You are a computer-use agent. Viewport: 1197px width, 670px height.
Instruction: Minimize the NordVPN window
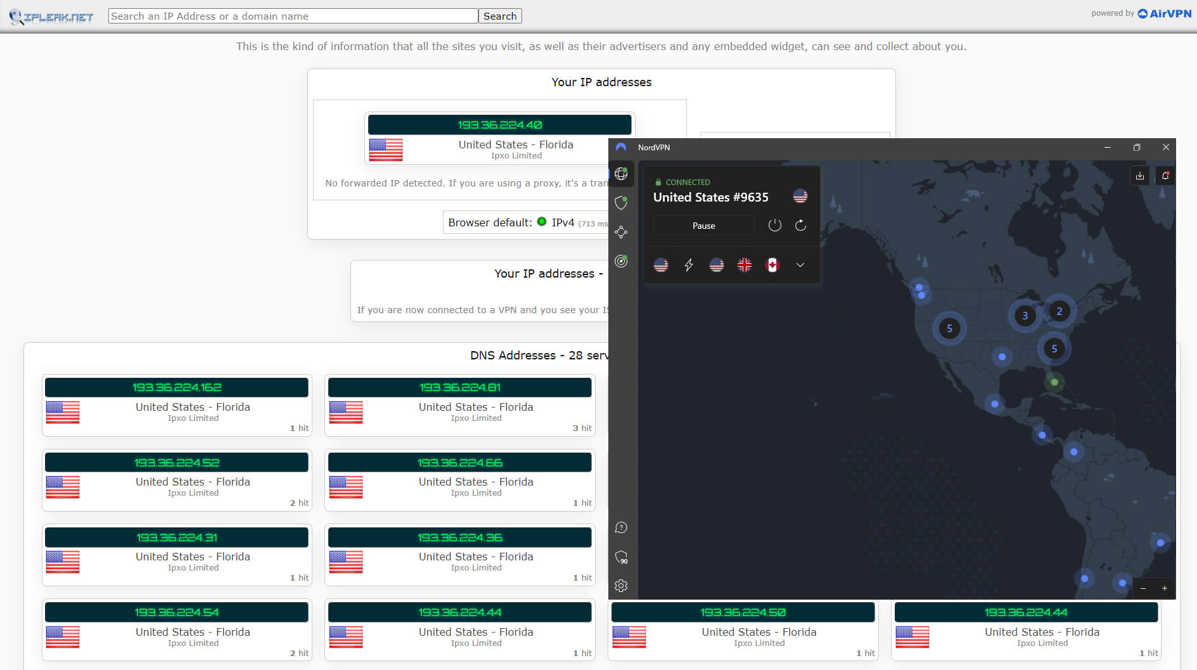click(x=1108, y=147)
